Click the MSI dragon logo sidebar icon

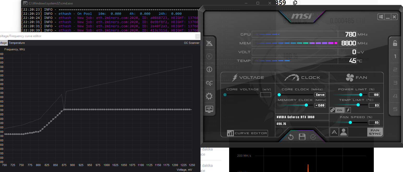click(209, 43)
